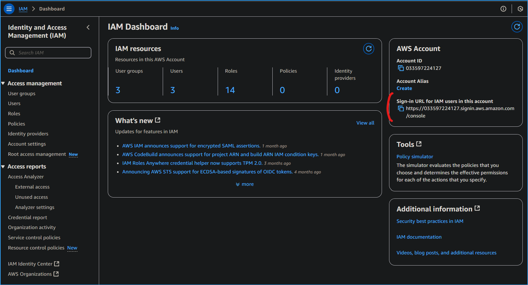Image resolution: width=528 pixels, height=285 pixels.
Task: Collapse the IAM sidebar panel
Action: click(x=88, y=27)
